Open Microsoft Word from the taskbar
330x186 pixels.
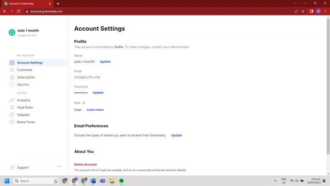[x=93, y=181]
